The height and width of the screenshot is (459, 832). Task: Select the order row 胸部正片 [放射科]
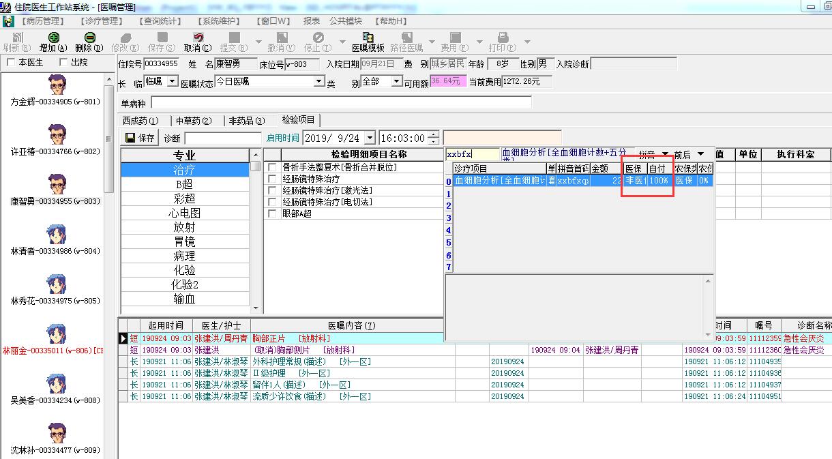(x=474, y=338)
